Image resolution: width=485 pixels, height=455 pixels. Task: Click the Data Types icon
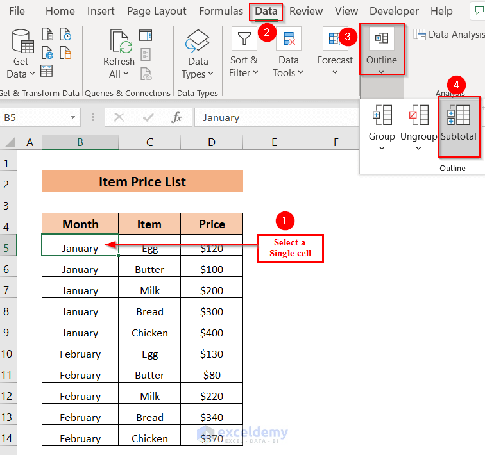tap(198, 41)
